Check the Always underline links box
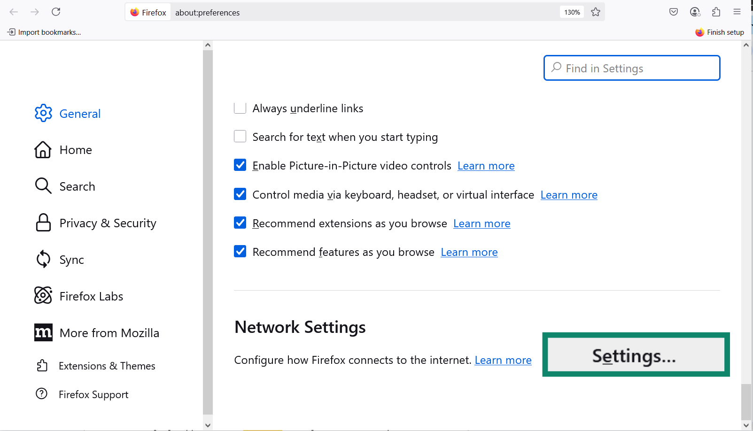This screenshot has height=431, width=753. pyautogui.click(x=240, y=108)
